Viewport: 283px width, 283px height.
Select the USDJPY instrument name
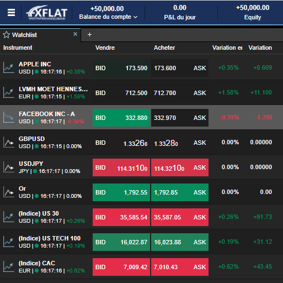pyautogui.click(x=31, y=164)
